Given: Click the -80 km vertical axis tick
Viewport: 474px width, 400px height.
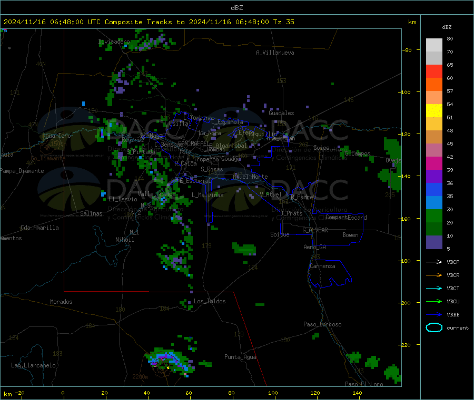Looking at the screenshot, I should tap(407, 50).
